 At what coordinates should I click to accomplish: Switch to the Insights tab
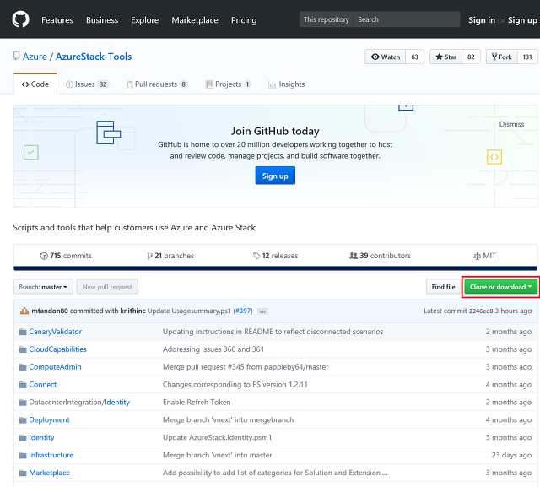(287, 84)
